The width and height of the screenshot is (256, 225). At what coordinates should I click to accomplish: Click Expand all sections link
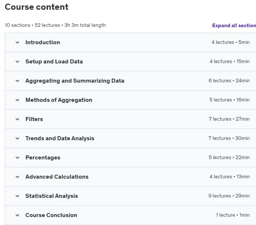pos(234,26)
